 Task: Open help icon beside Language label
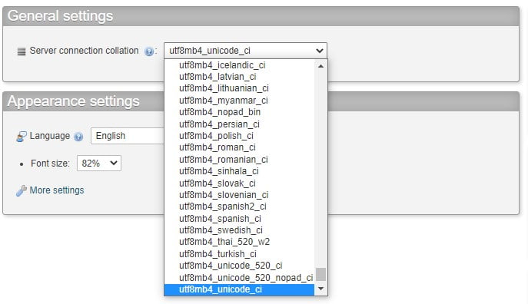tap(78, 137)
